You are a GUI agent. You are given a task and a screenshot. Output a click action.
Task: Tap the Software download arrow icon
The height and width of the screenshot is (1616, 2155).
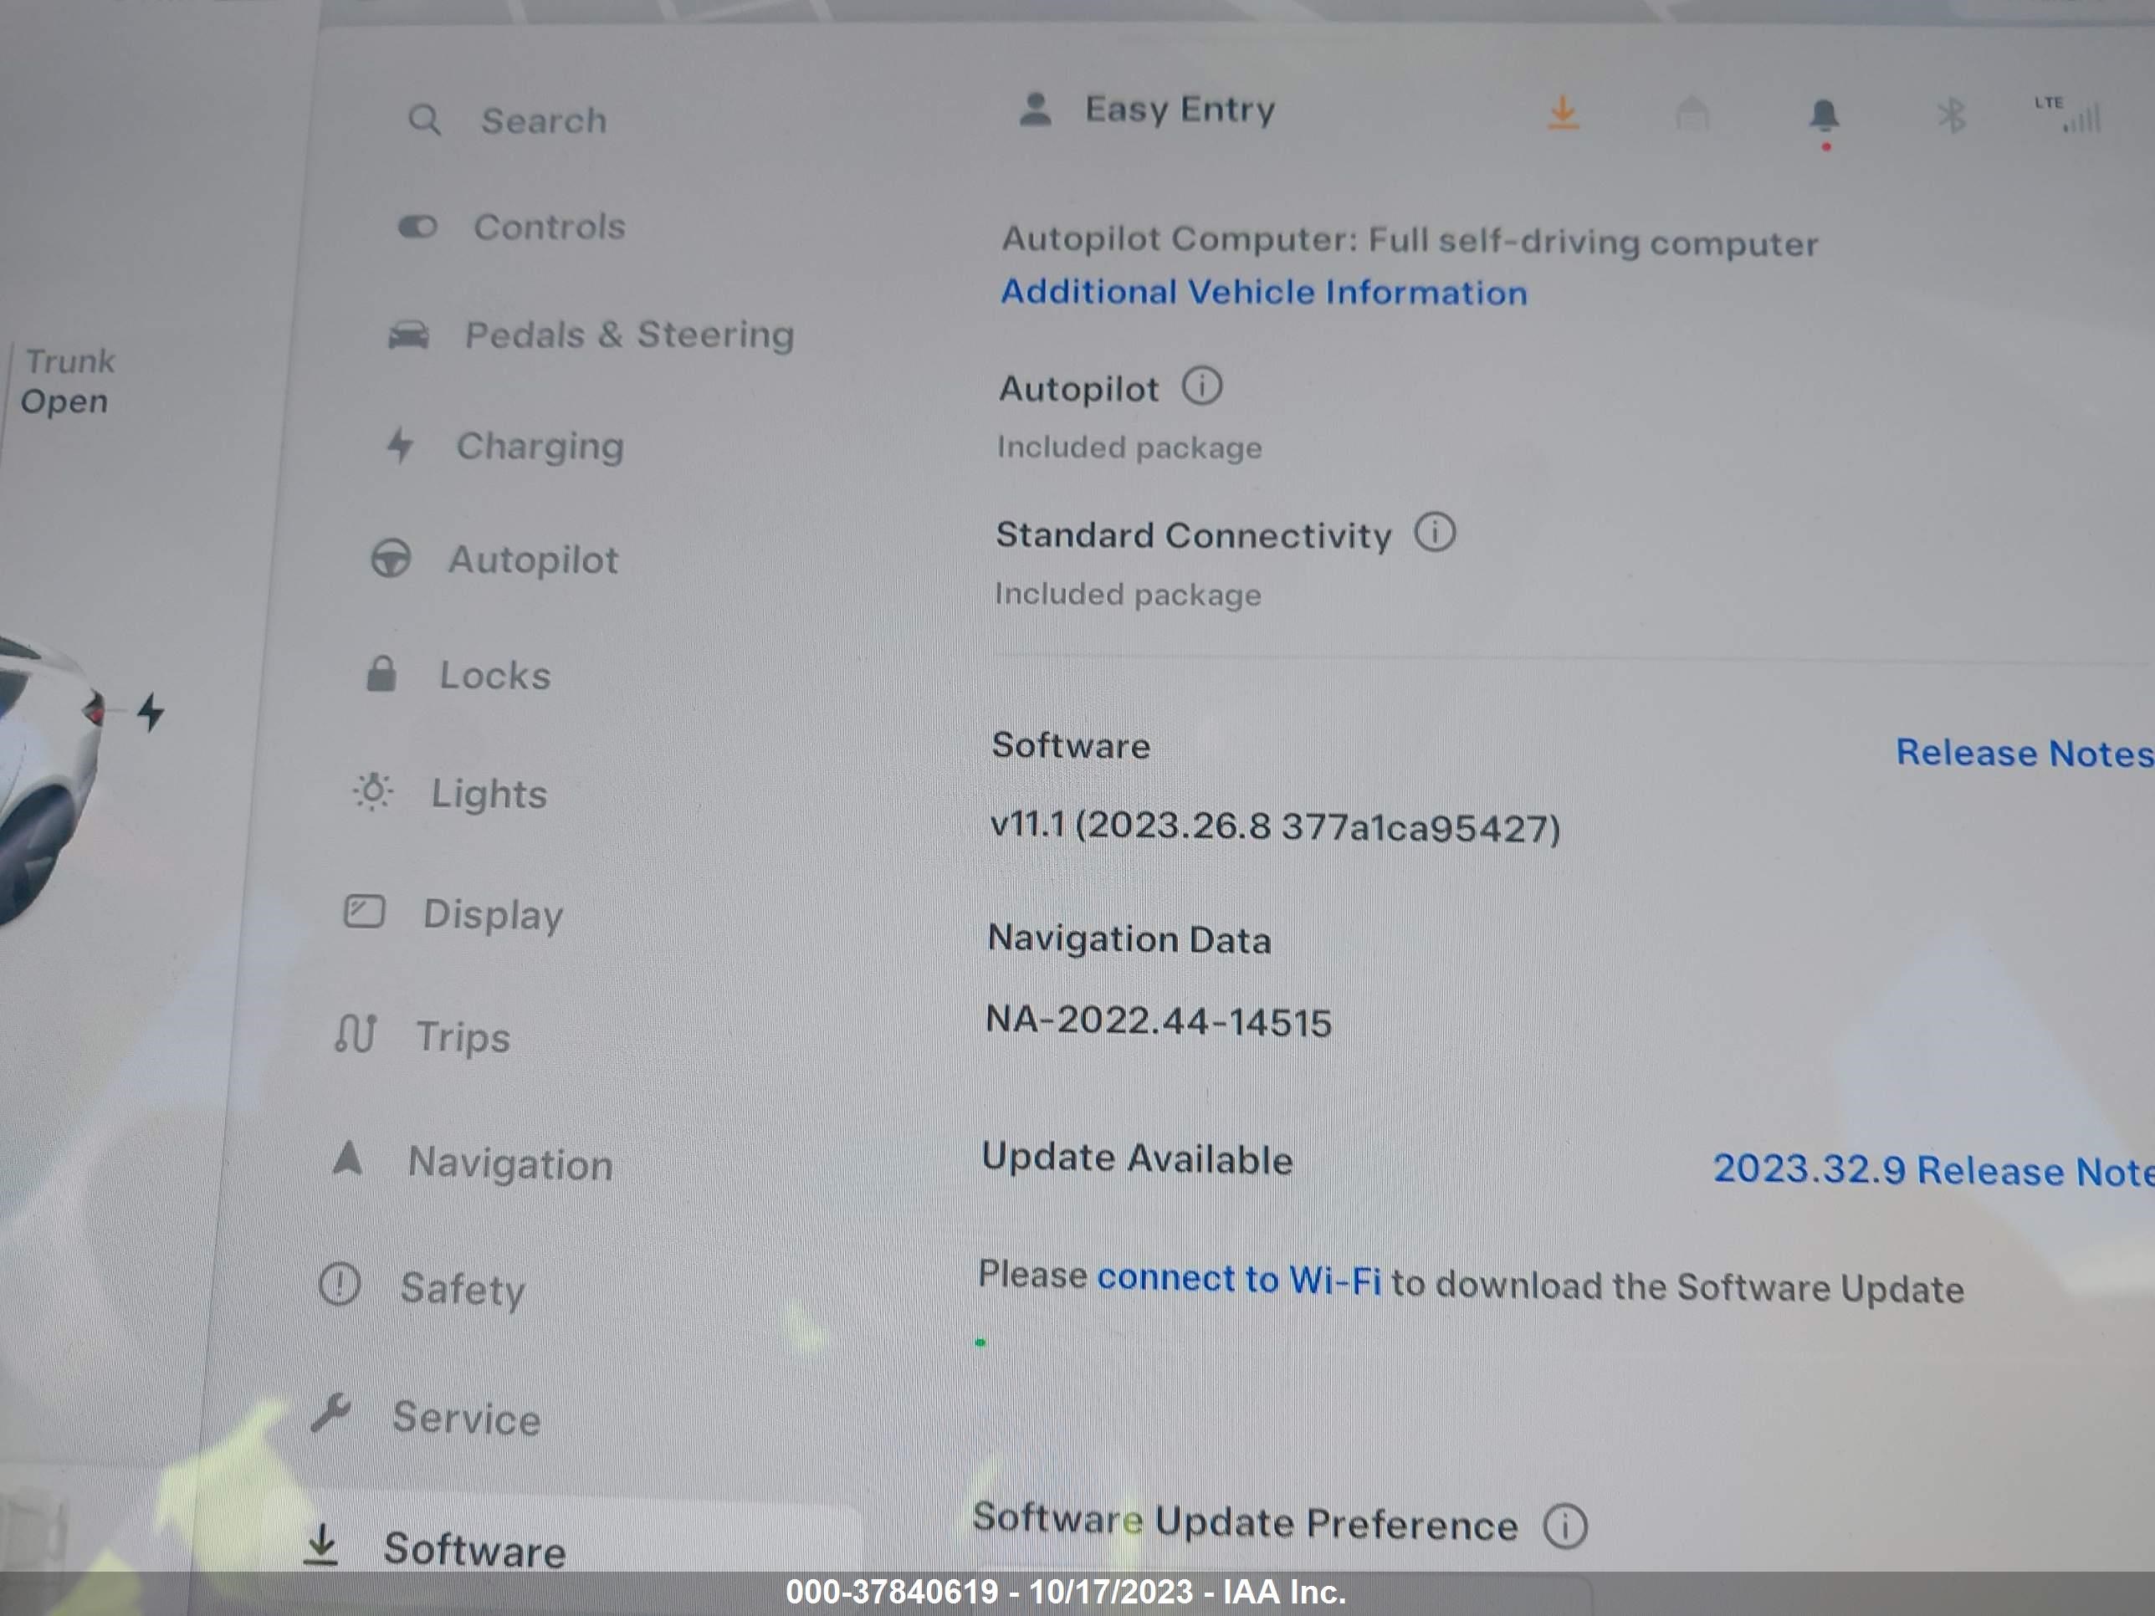point(320,1545)
